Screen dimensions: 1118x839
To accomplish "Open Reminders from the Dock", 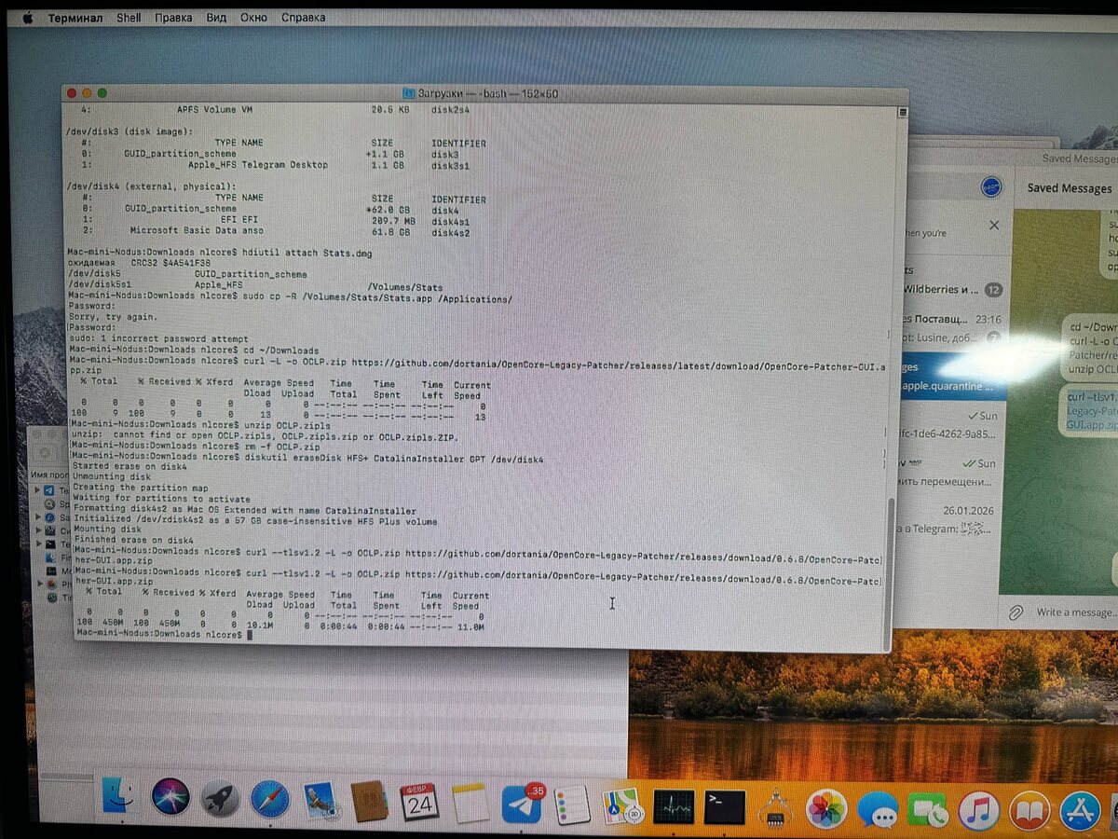I will point(571,804).
